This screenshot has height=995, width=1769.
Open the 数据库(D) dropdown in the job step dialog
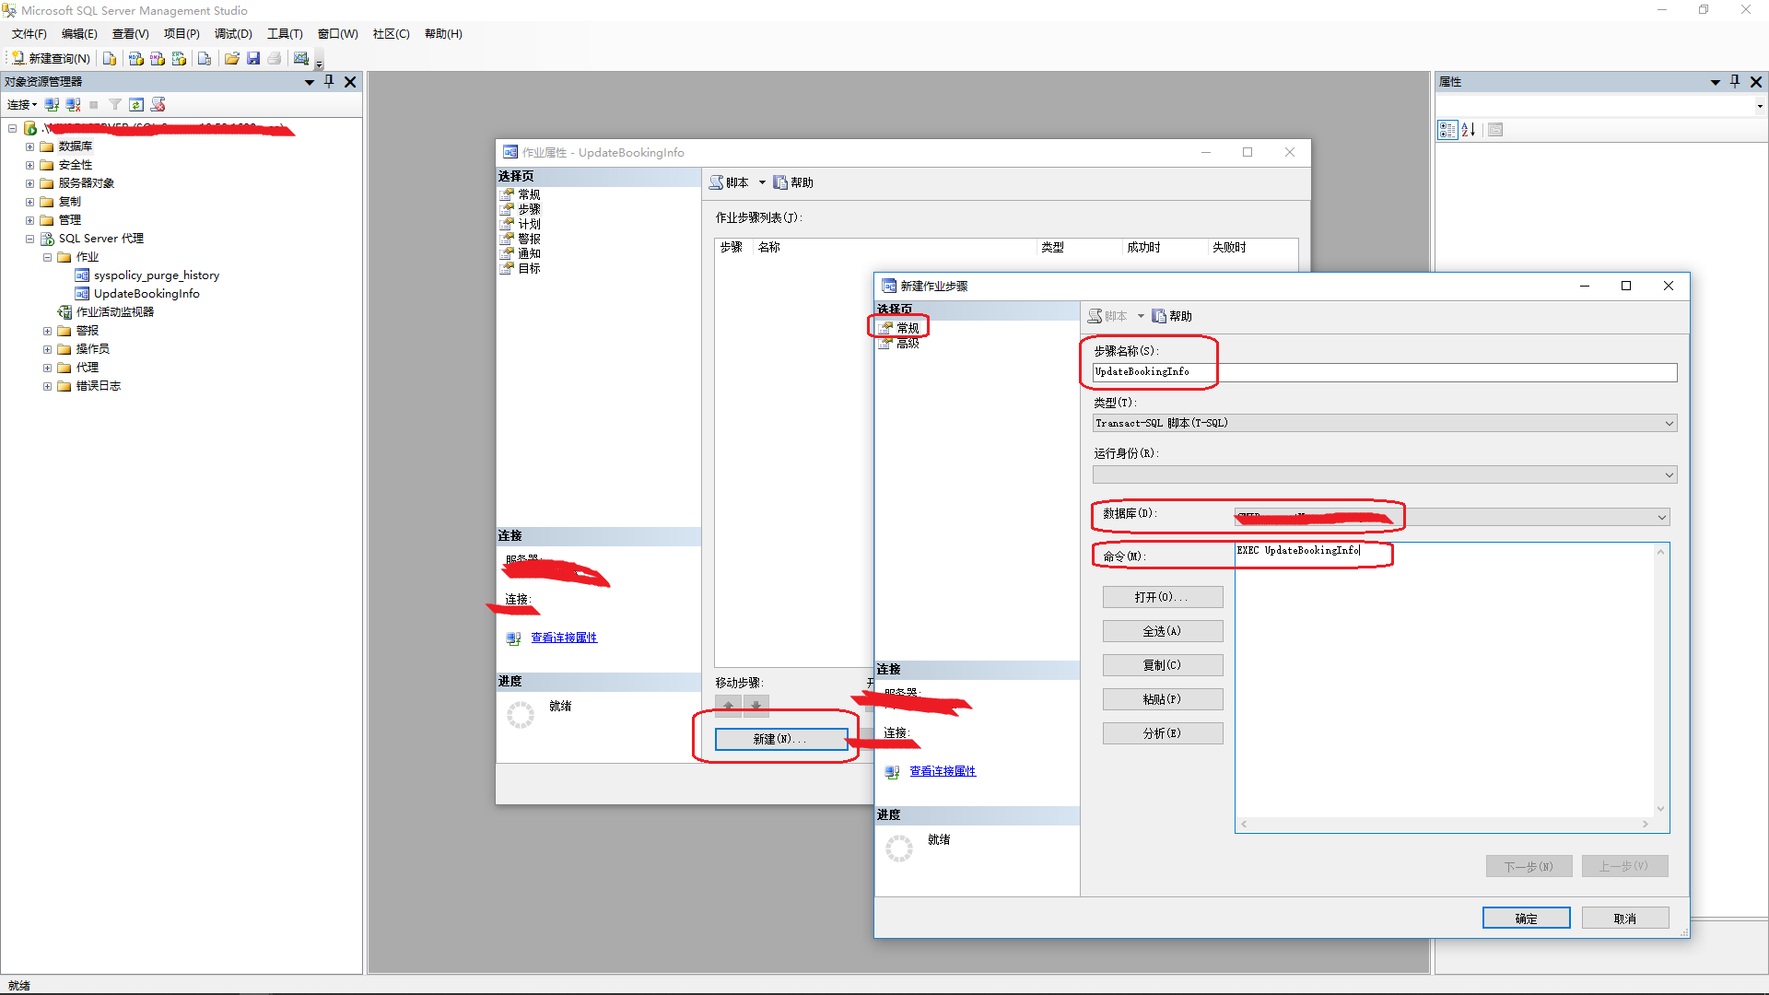click(1661, 517)
